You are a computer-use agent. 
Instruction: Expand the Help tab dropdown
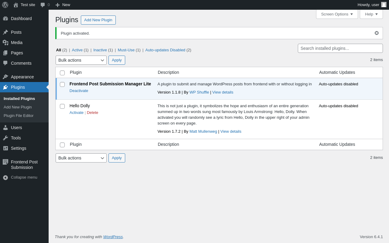click(x=371, y=14)
